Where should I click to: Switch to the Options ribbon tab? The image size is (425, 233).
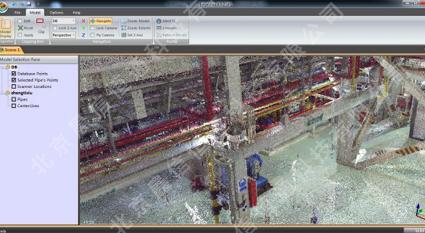pyautogui.click(x=56, y=13)
